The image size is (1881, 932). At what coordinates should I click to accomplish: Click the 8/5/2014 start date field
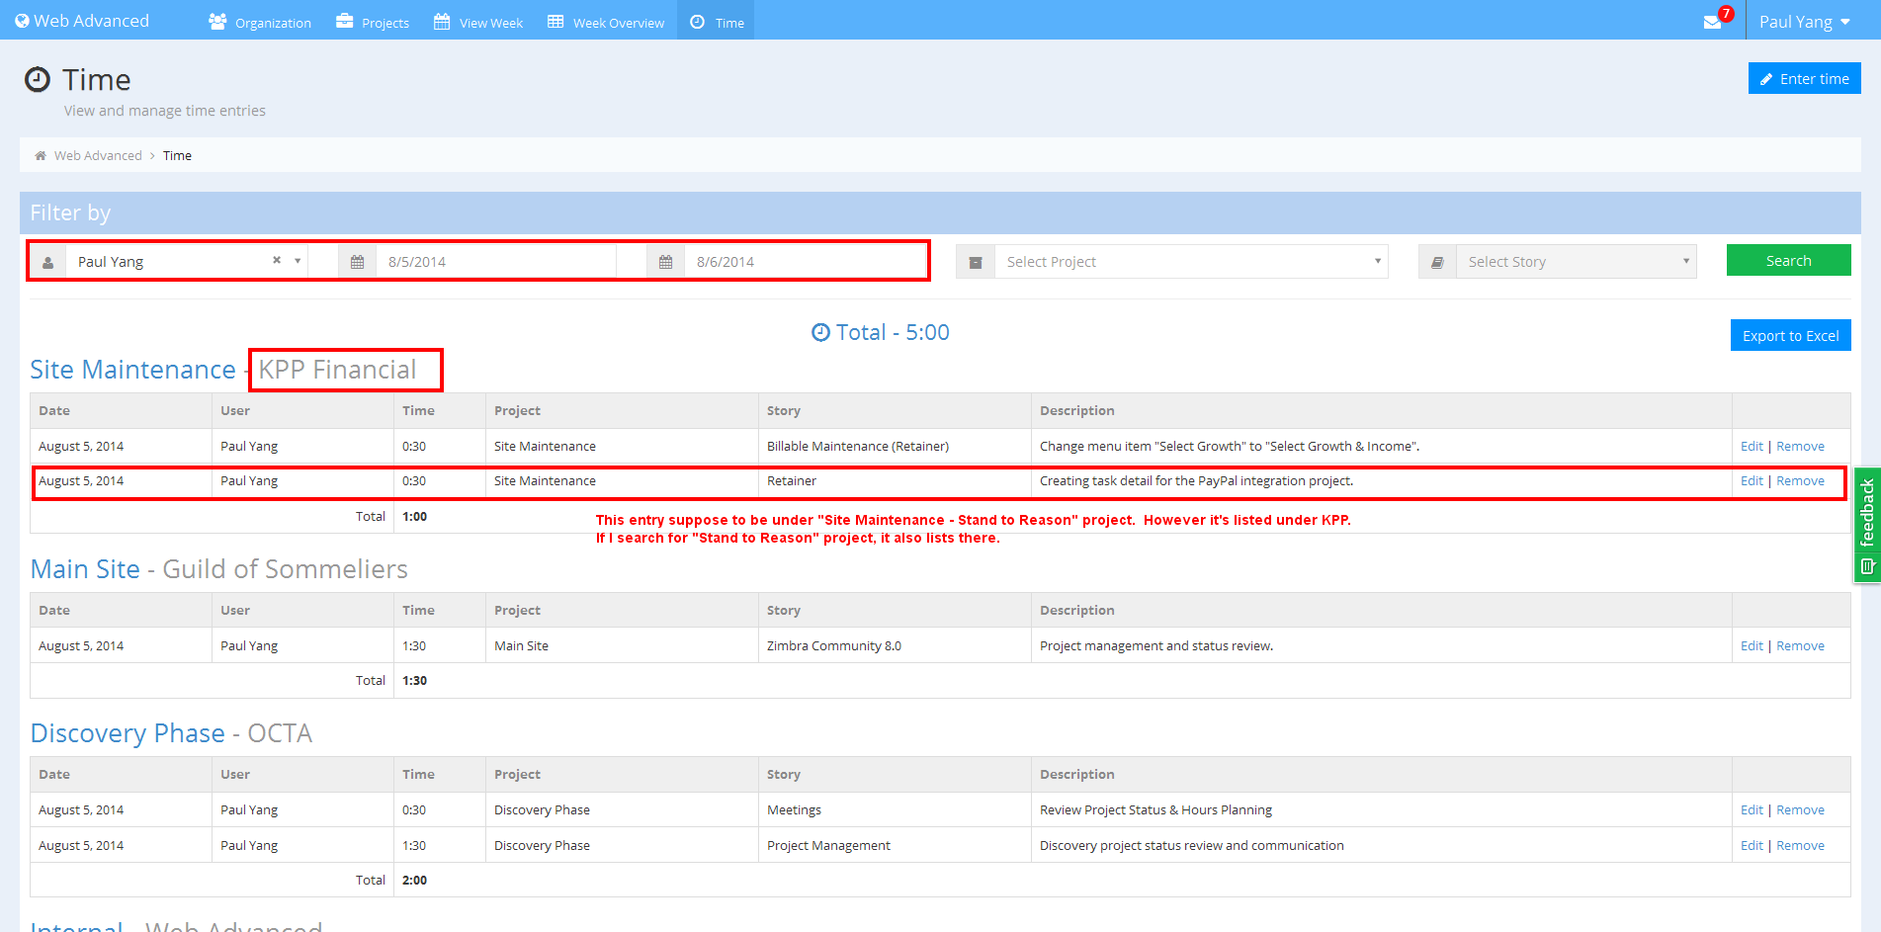click(494, 262)
